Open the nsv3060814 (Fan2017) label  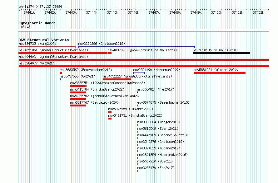(x=156, y=89)
